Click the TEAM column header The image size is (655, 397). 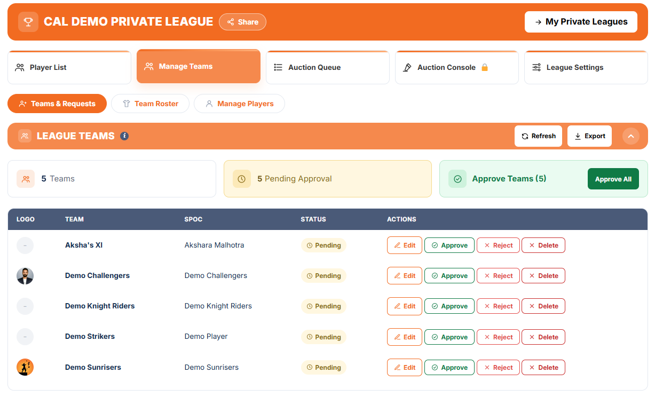74,219
